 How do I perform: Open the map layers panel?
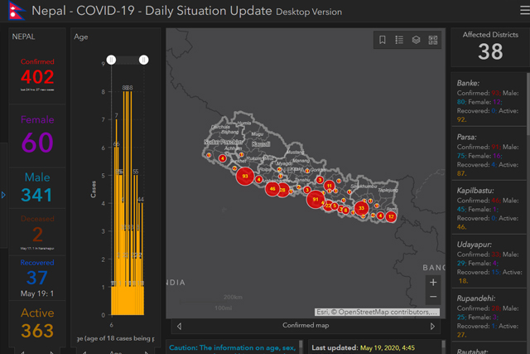click(x=416, y=40)
